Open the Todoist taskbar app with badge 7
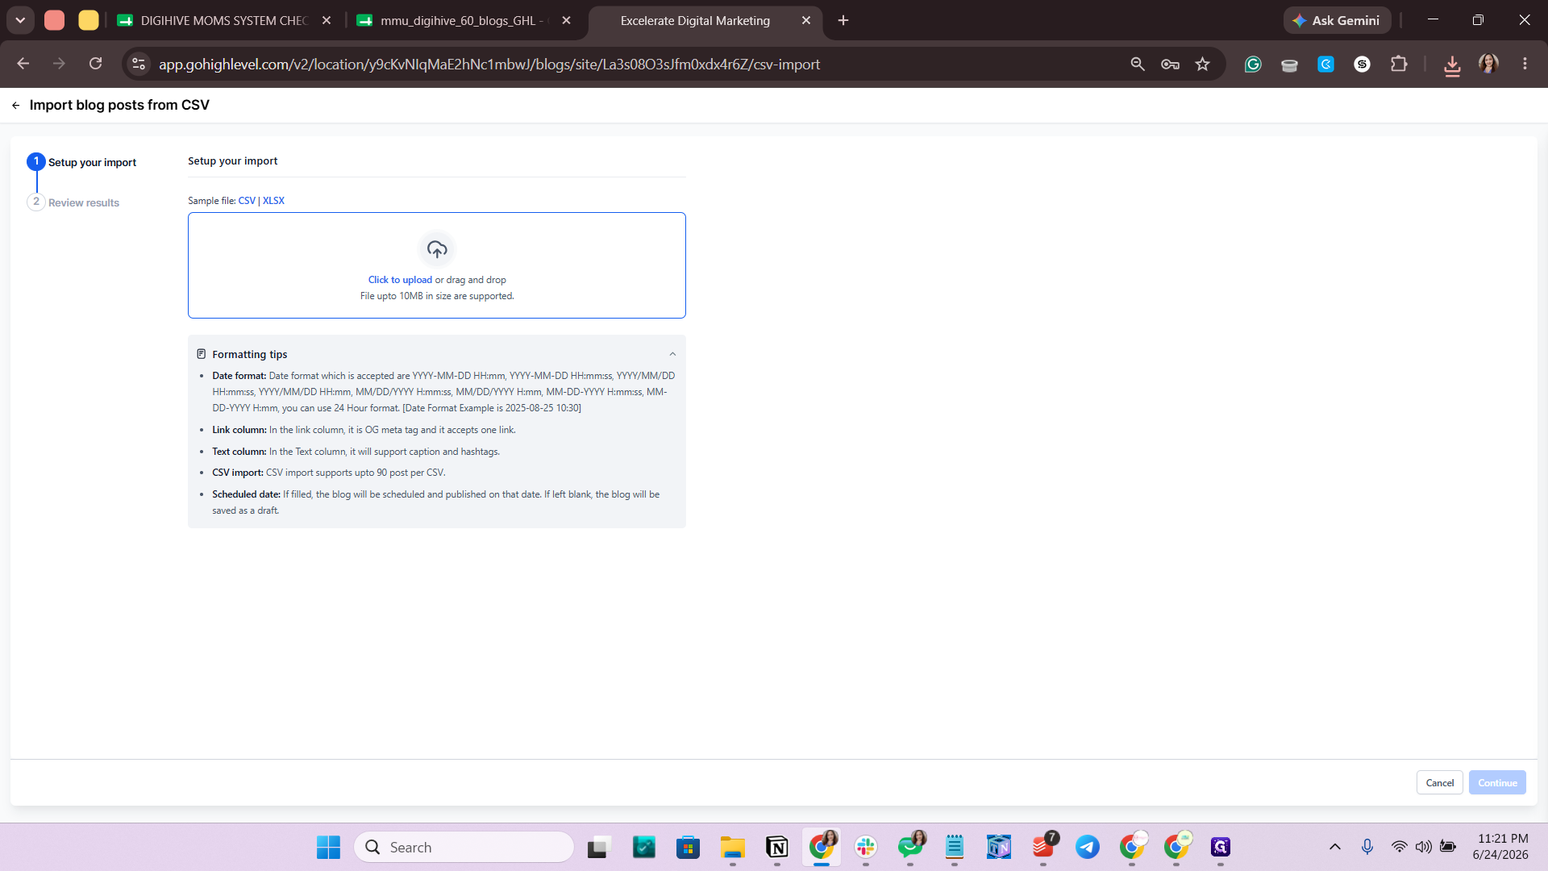Image resolution: width=1548 pixels, height=871 pixels. pos(1043,847)
